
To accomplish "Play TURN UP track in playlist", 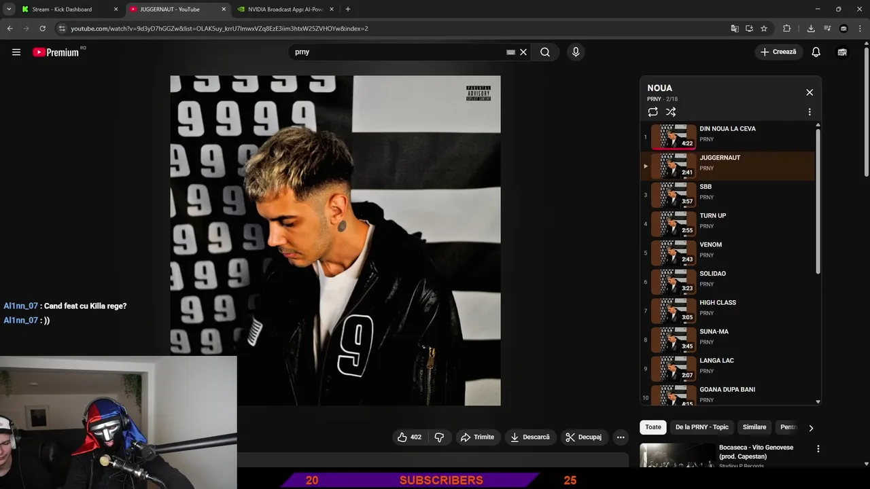I will tap(727, 223).
